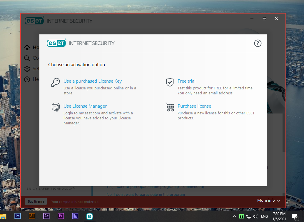Click the License Manager document icon
The height and width of the screenshot is (222, 304).
coord(56,107)
